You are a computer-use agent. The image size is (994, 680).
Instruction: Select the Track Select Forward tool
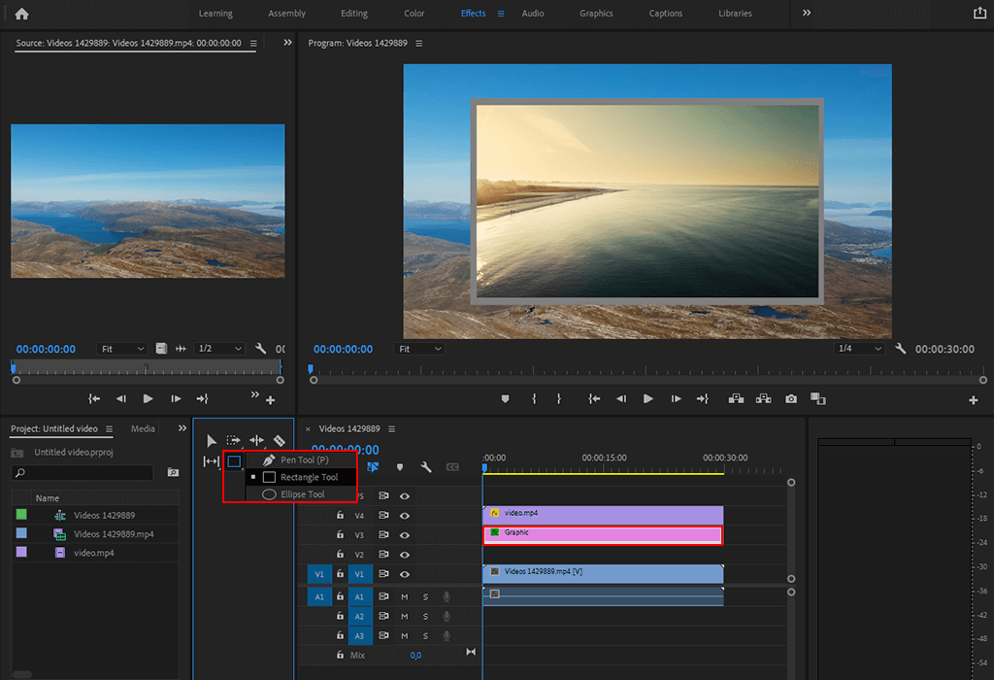tap(234, 440)
